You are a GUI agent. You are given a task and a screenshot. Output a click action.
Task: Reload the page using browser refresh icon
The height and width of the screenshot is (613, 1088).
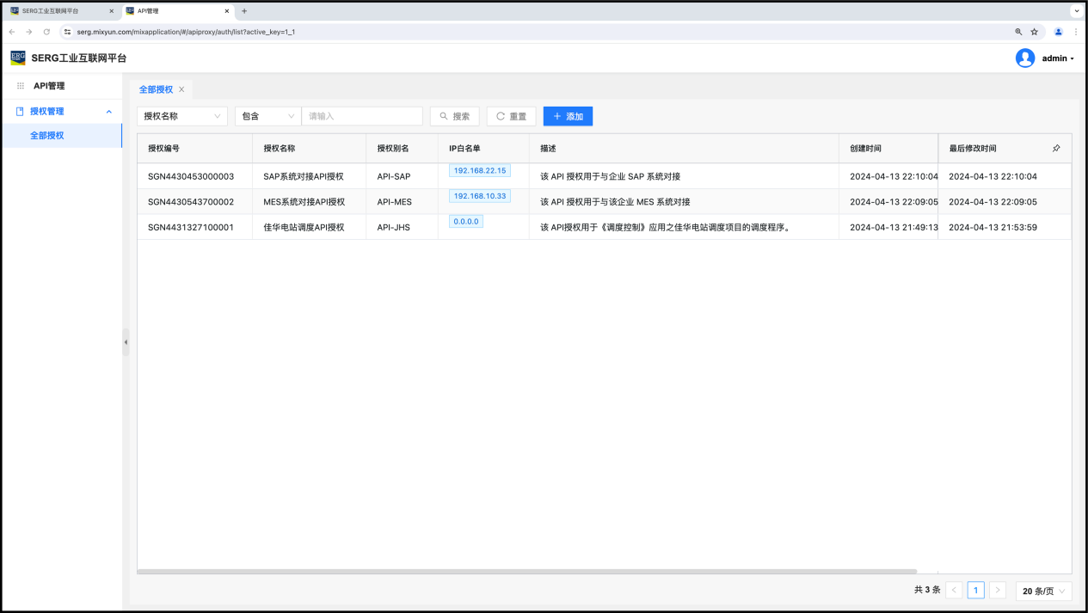coord(46,32)
